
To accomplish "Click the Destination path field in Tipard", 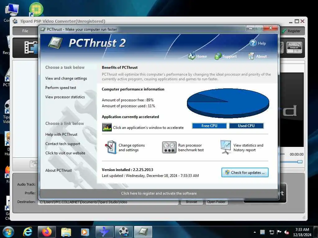I will click(x=108, y=202).
